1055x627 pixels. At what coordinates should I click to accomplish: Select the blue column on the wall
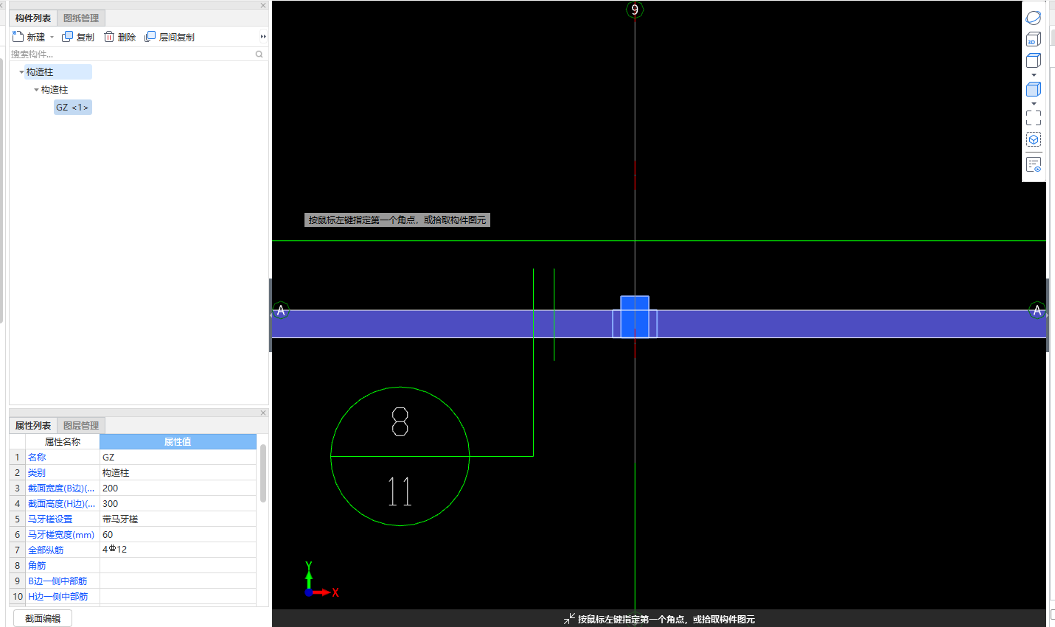click(635, 317)
